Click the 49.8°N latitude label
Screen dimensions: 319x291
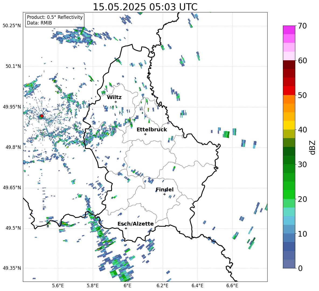pyautogui.click(x=13, y=147)
